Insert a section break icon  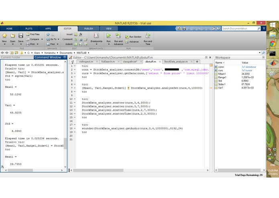76,34
